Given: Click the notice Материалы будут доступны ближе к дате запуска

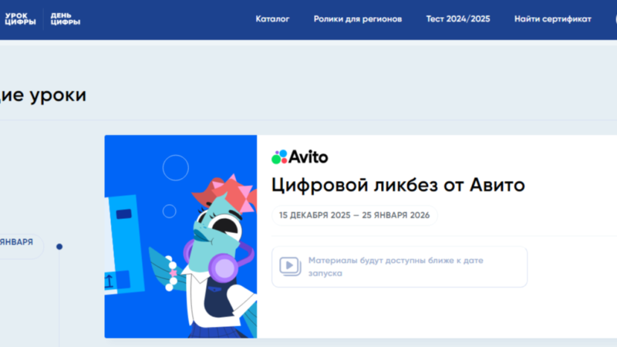Looking at the screenshot, I should coord(396,267).
